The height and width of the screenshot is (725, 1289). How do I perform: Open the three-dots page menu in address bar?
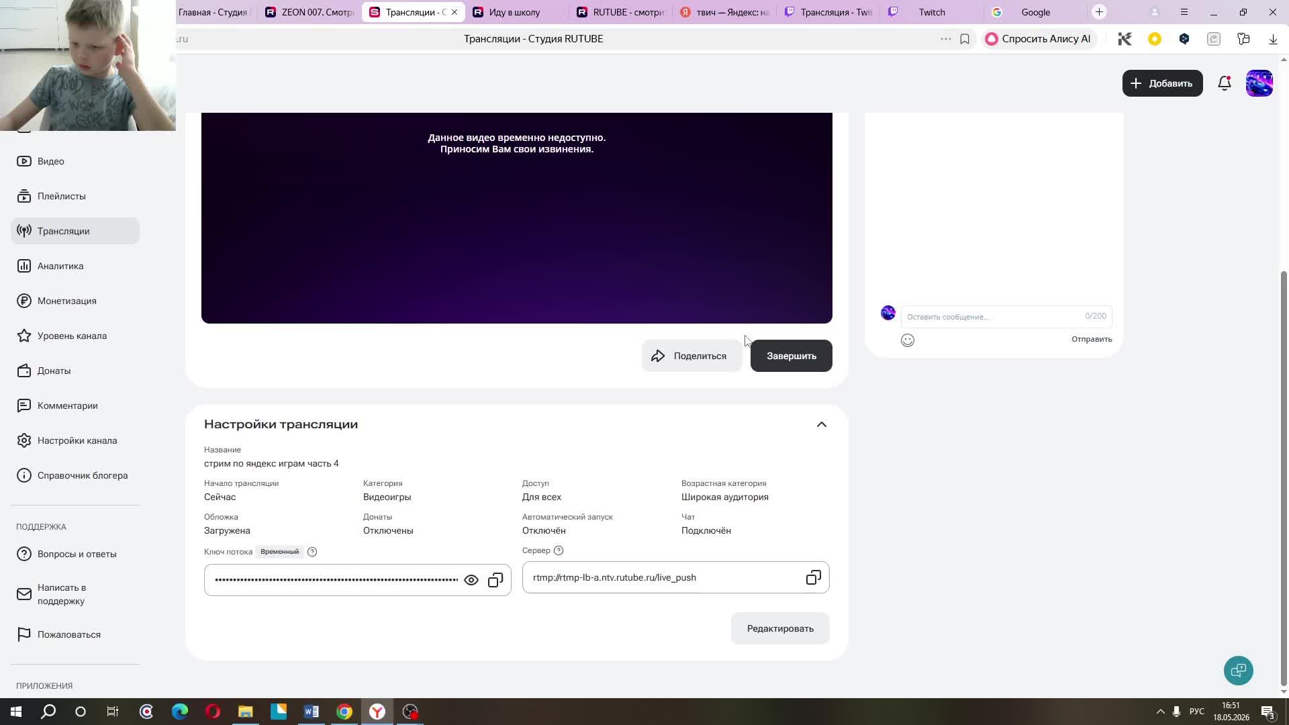tap(945, 39)
